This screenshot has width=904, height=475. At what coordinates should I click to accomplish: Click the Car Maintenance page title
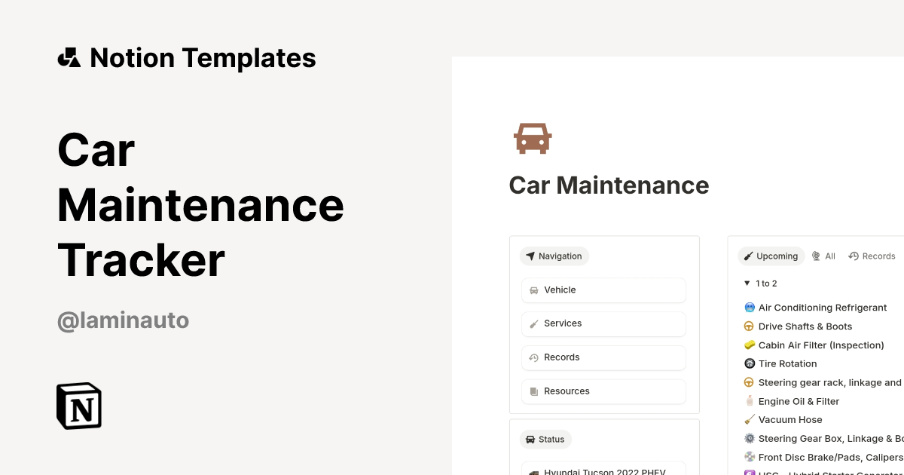click(609, 185)
